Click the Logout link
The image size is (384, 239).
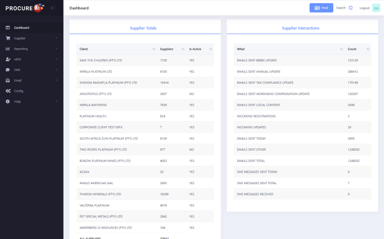coord(365,8)
